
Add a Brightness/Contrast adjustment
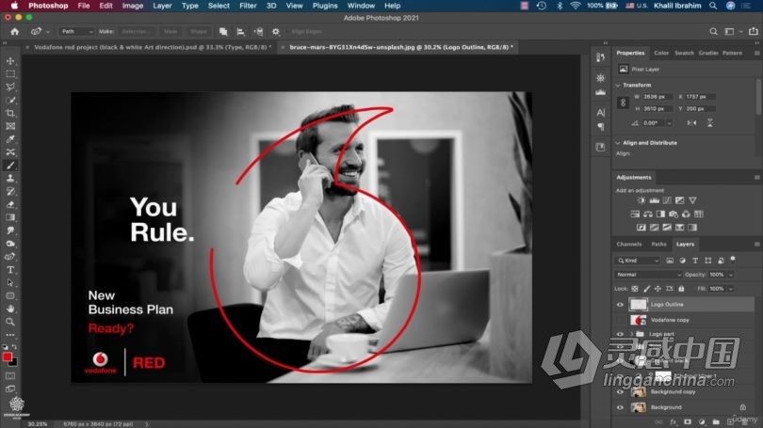point(641,200)
